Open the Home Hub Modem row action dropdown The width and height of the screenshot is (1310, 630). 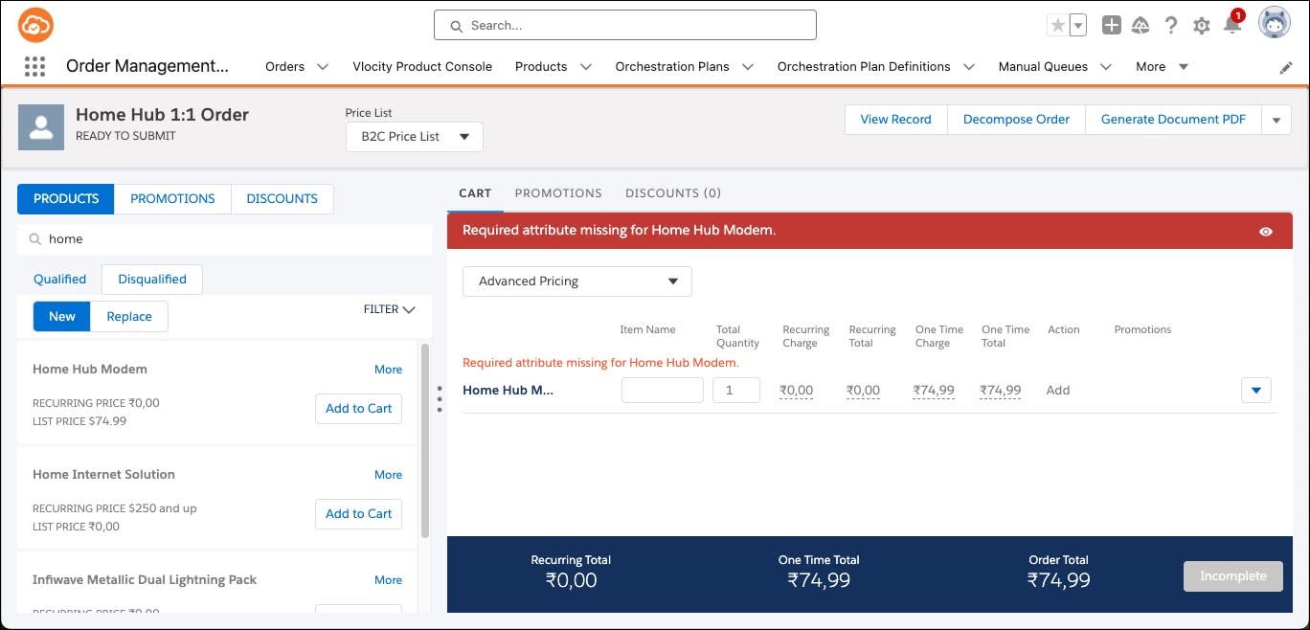click(1256, 391)
